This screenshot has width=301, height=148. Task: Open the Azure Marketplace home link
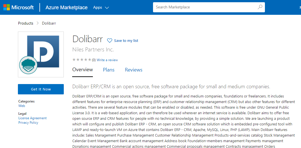coord(66,8)
